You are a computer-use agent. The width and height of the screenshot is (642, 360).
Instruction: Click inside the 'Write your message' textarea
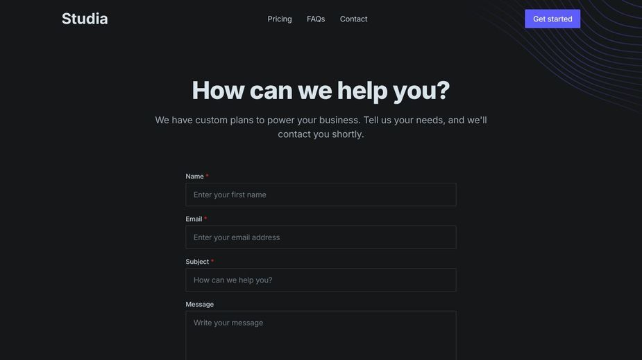pos(321,336)
